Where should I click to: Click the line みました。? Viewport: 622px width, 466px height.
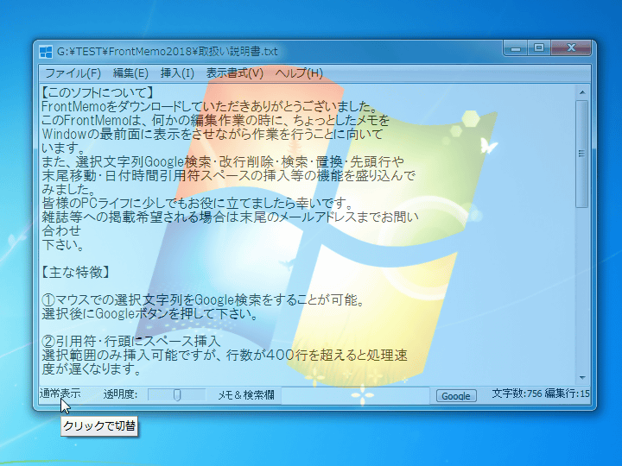point(68,190)
